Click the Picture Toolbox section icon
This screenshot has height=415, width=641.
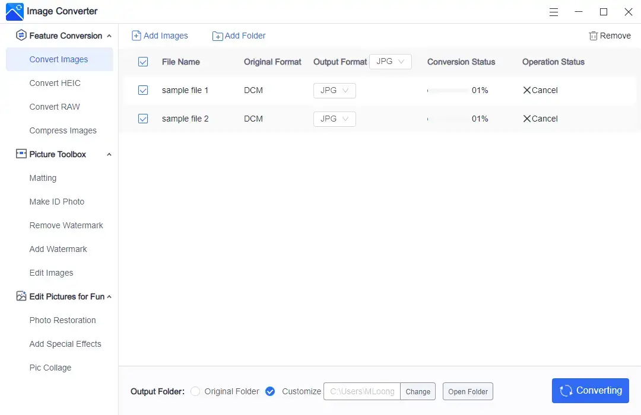click(21, 154)
